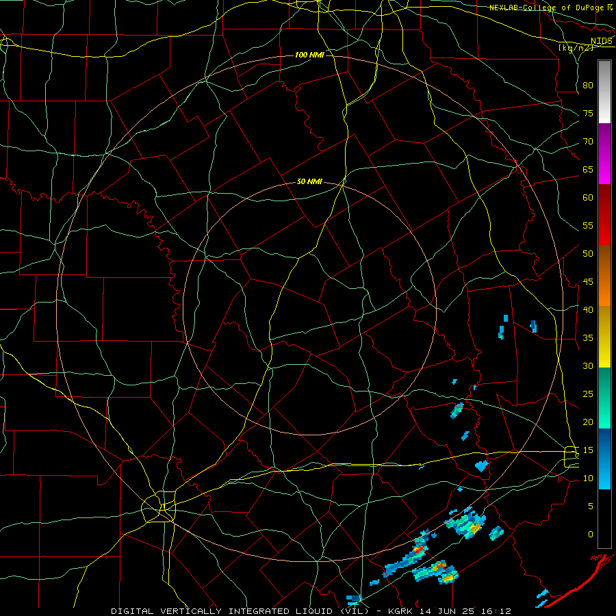Viewport: 616px width, 616px height.
Task: Click the 45 value on the color scale
Action: pos(588,282)
